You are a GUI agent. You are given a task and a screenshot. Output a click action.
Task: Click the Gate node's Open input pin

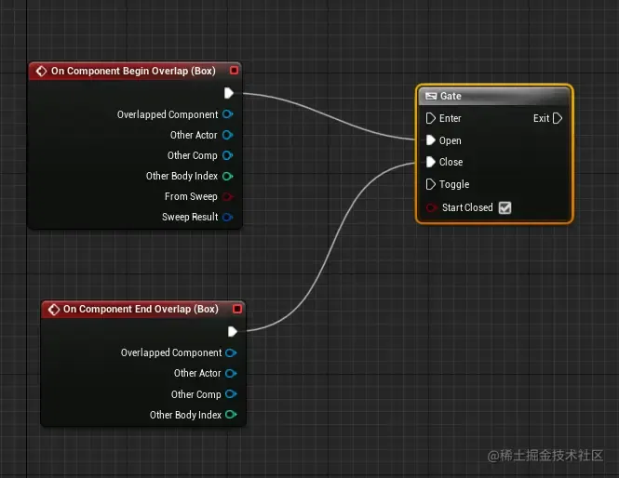pyautogui.click(x=430, y=140)
